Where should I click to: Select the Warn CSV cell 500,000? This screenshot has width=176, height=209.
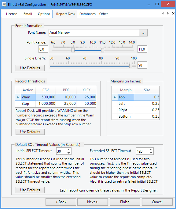pyautogui.click(x=46, y=97)
